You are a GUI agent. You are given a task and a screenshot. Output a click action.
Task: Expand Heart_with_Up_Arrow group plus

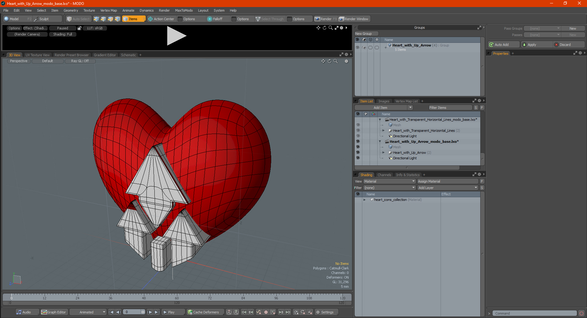(x=386, y=47)
